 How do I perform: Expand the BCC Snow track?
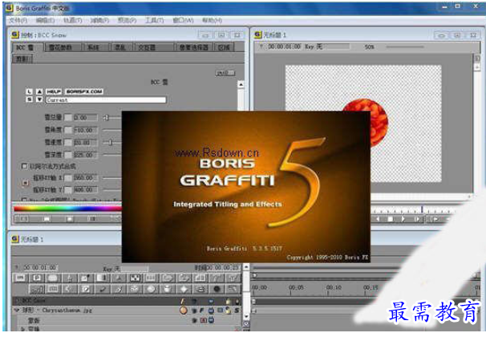17,301
